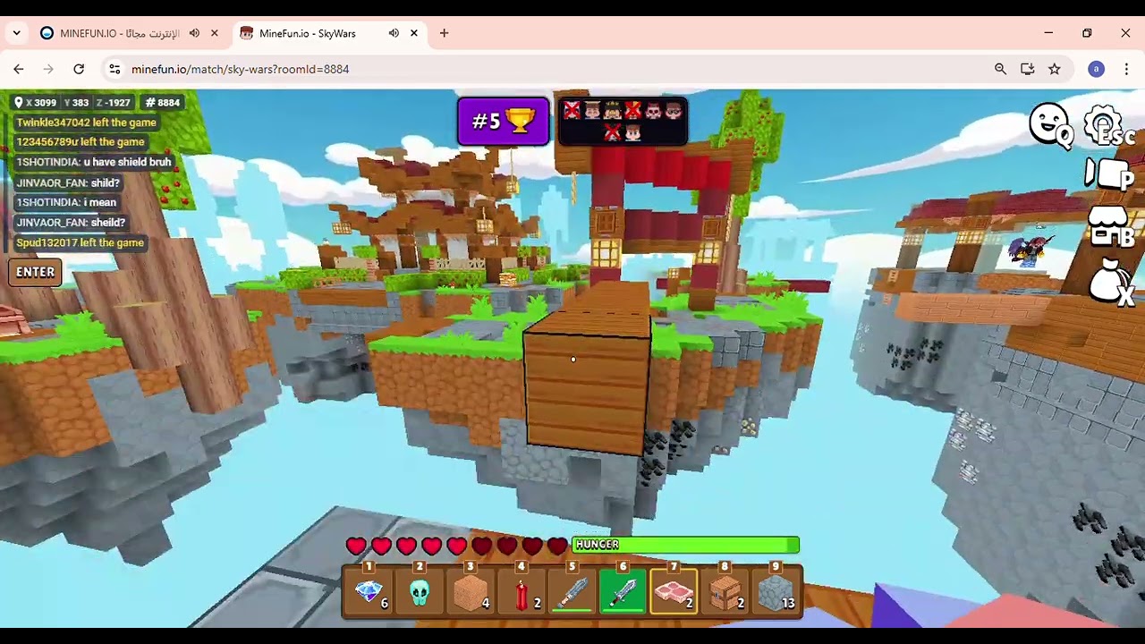Open the zoom magnifier in address bar

click(x=1000, y=69)
